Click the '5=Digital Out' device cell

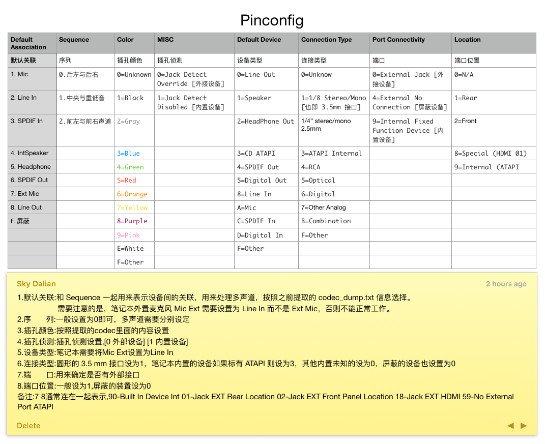point(266,181)
